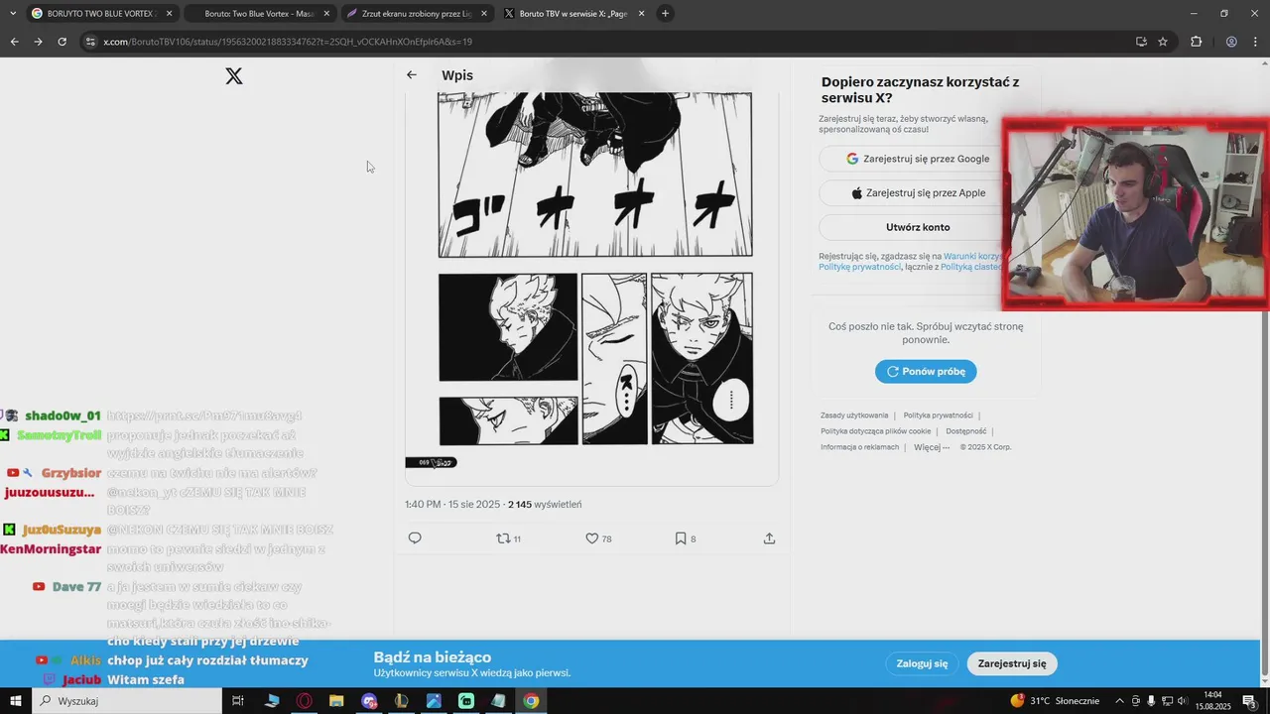Open Opera GX from taskbar
1270x714 pixels.
305,701
